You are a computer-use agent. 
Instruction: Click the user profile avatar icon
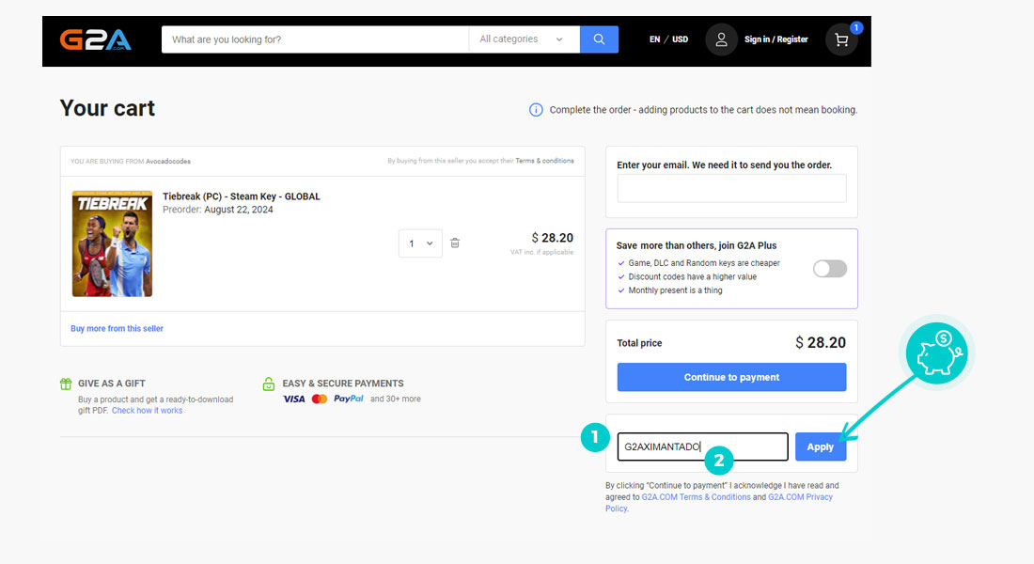pos(721,39)
